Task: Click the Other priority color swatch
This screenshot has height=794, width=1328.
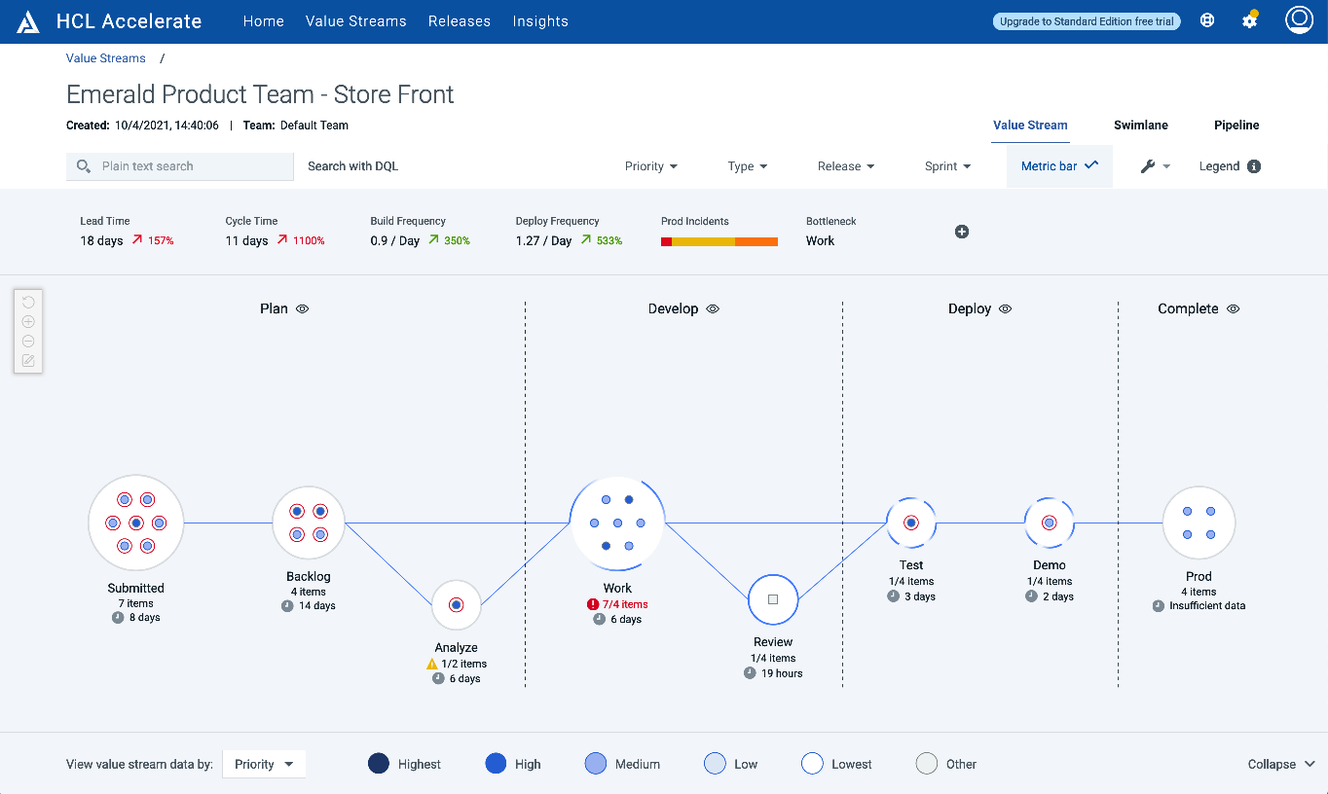Action: (927, 764)
